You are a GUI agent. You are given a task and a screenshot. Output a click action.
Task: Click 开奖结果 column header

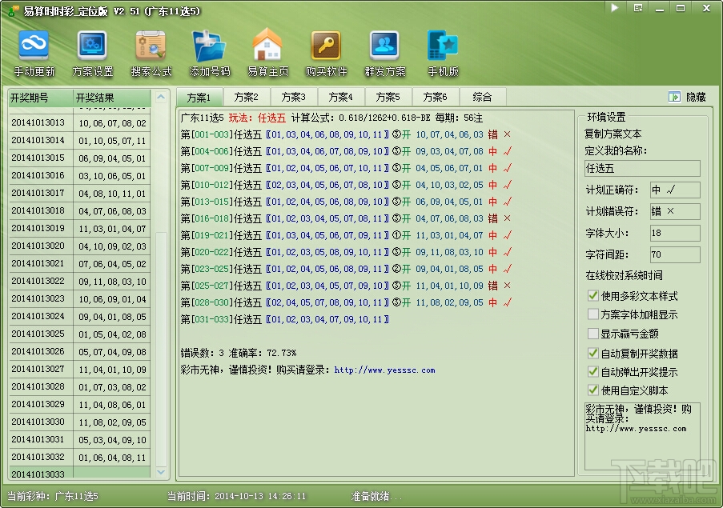(x=112, y=98)
